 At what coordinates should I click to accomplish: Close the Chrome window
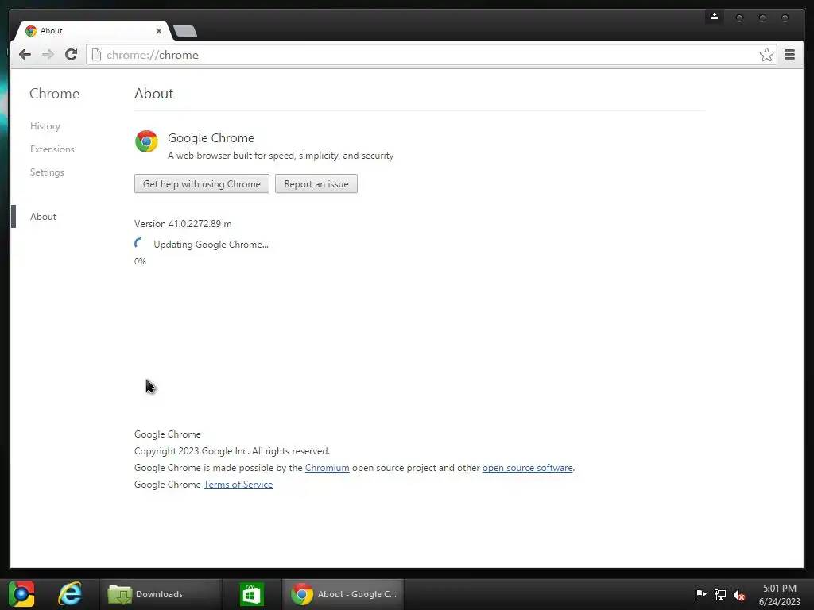pos(785,17)
